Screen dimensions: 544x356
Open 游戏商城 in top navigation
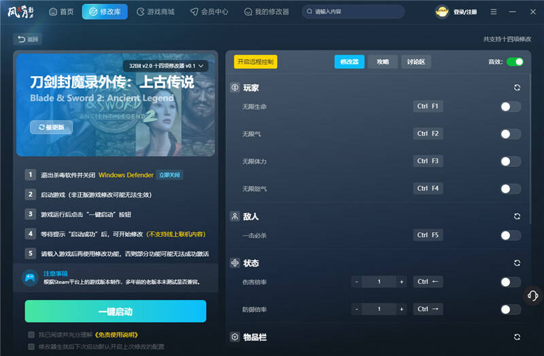pyautogui.click(x=155, y=12)
